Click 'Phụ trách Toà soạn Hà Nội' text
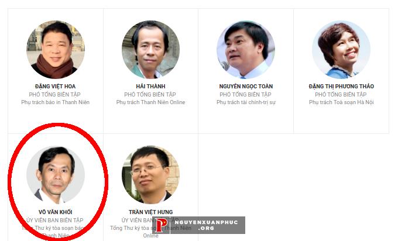The image size is (398, 241). tap(341, 102)
